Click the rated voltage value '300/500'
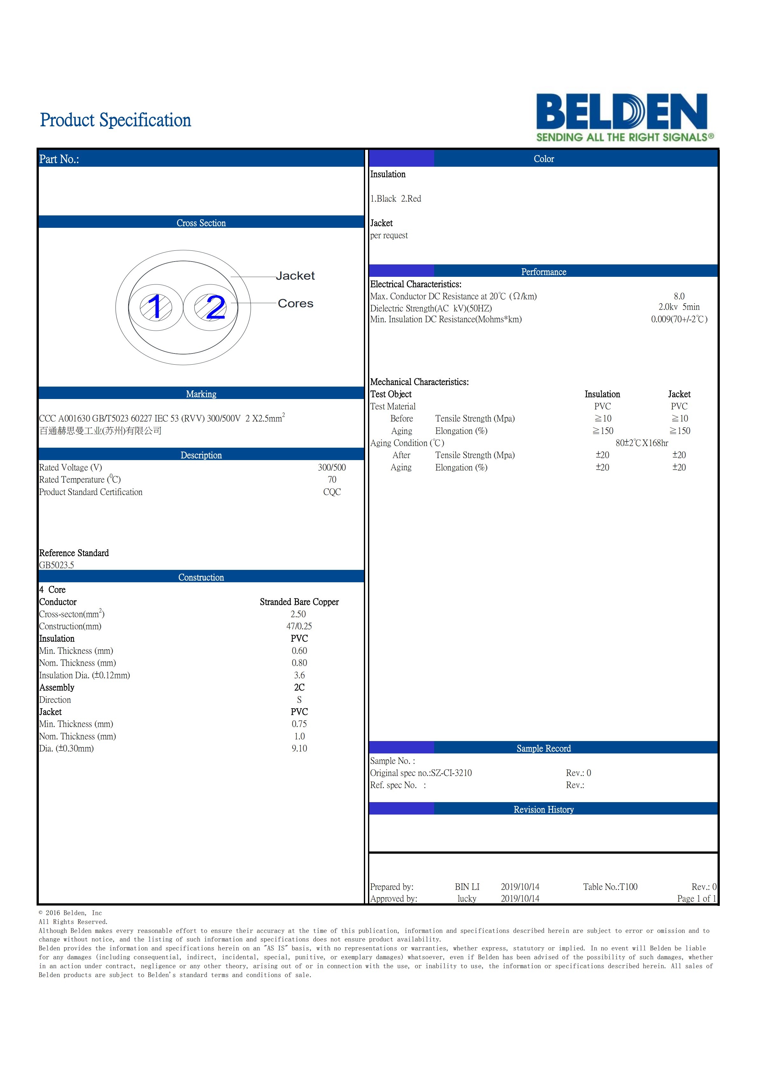 332,467
